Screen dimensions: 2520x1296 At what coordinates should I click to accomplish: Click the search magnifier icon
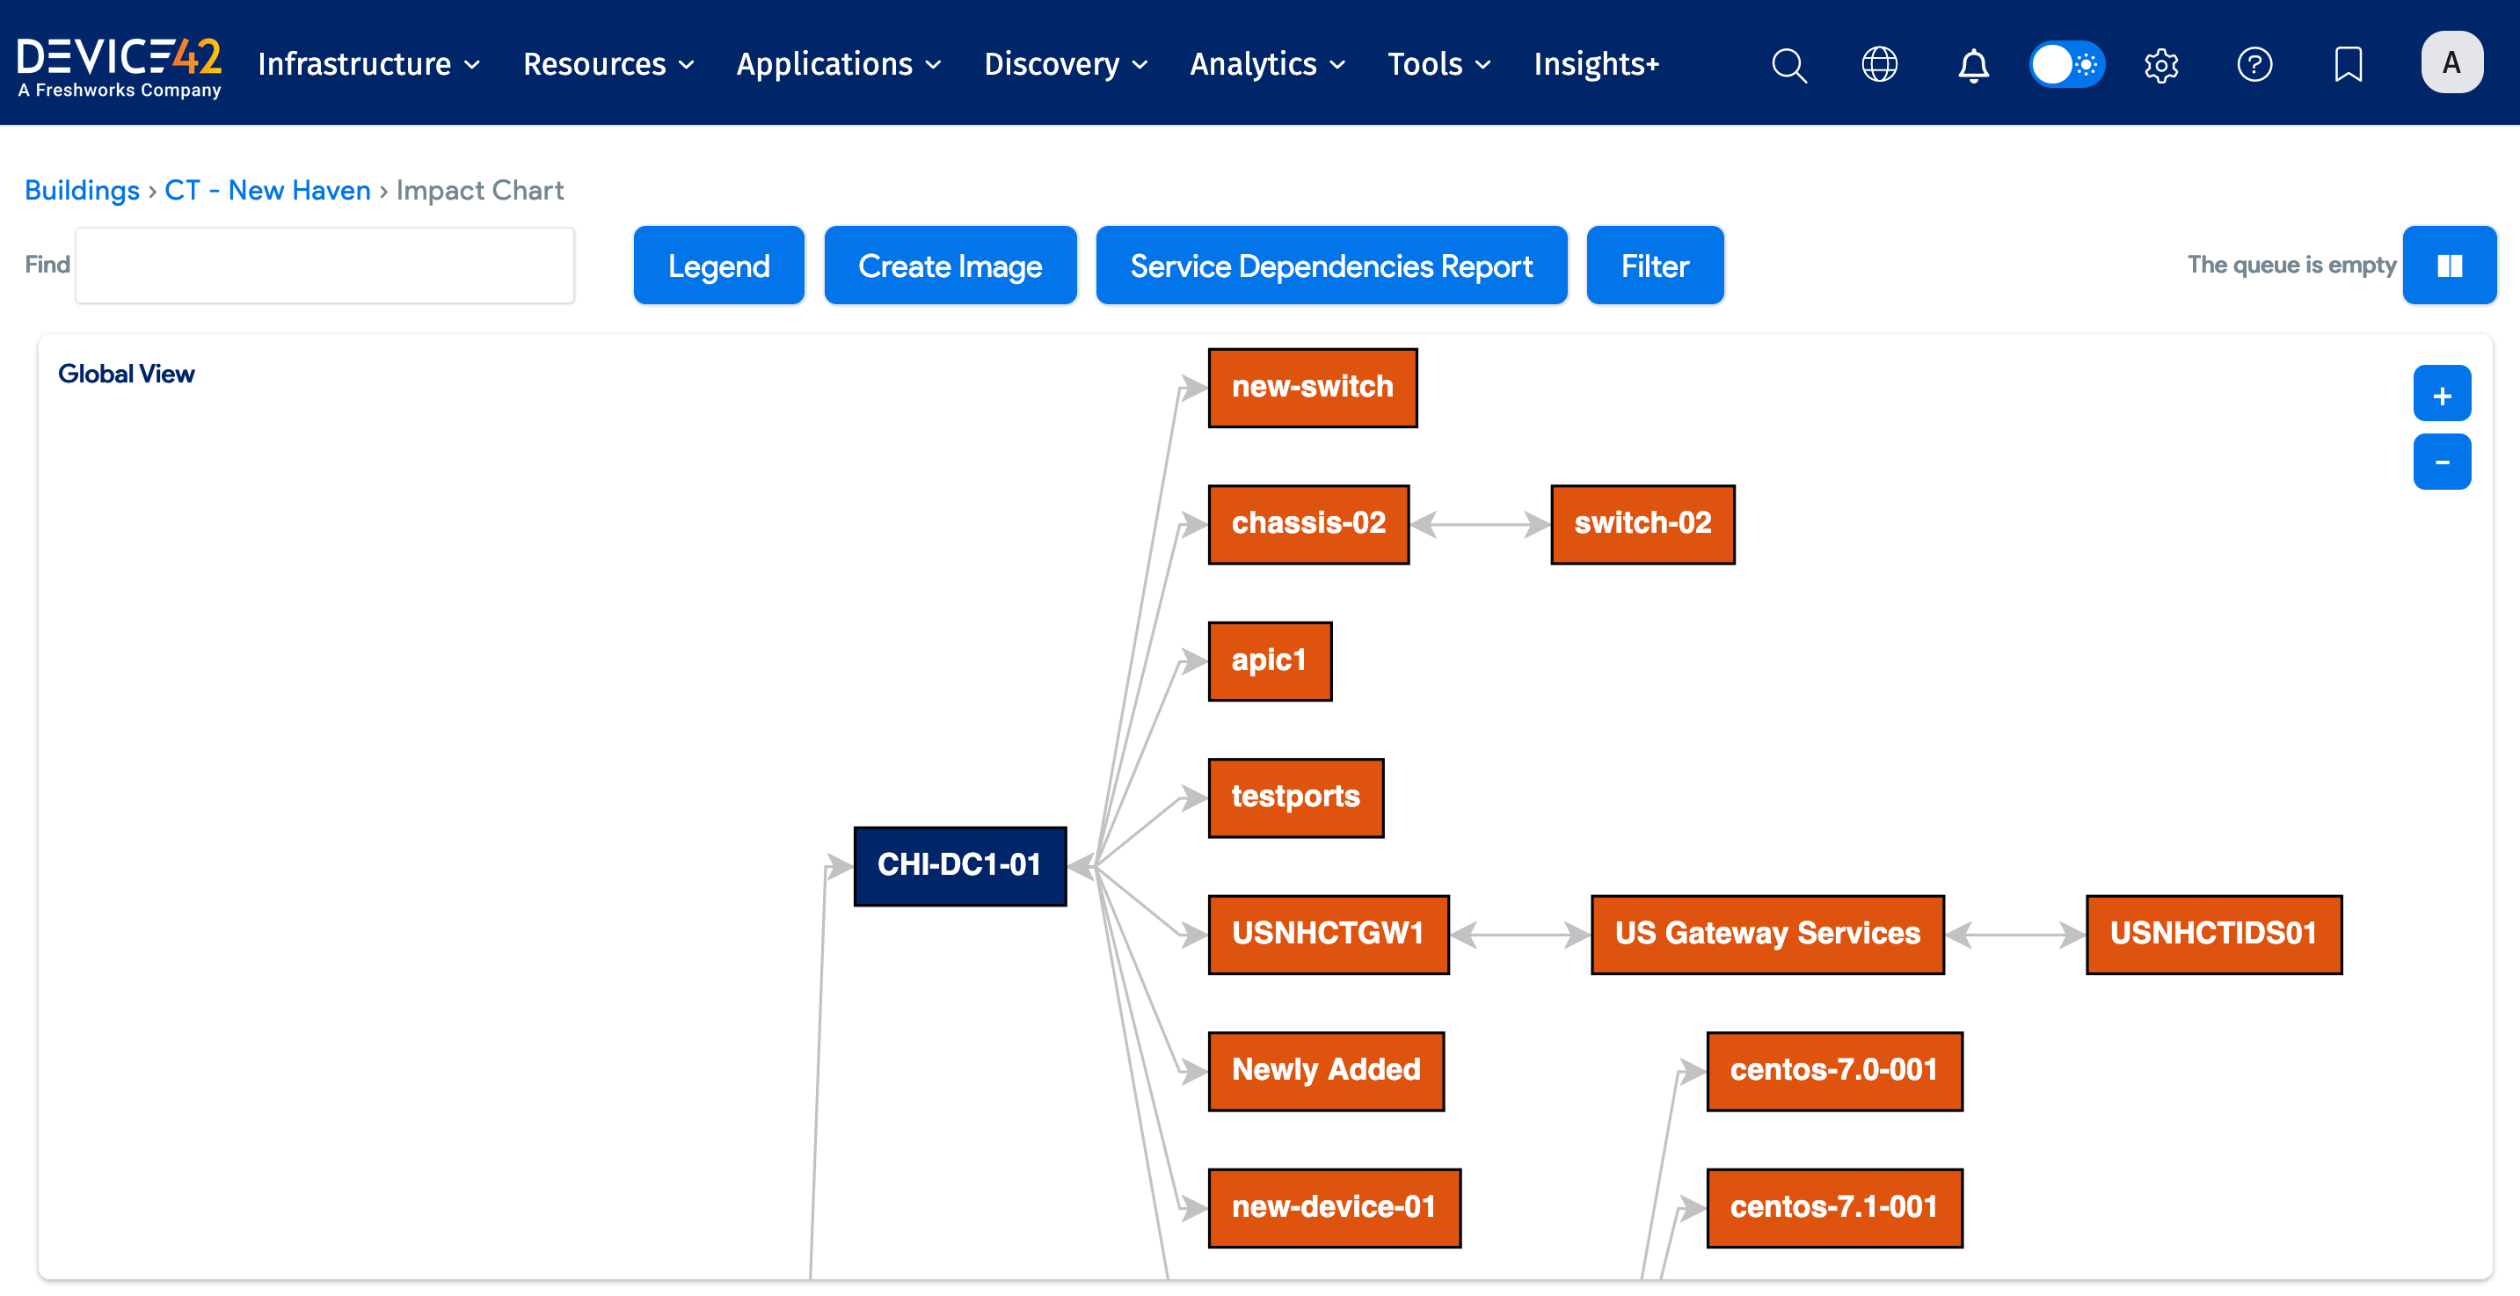(x=1788, y=64)
